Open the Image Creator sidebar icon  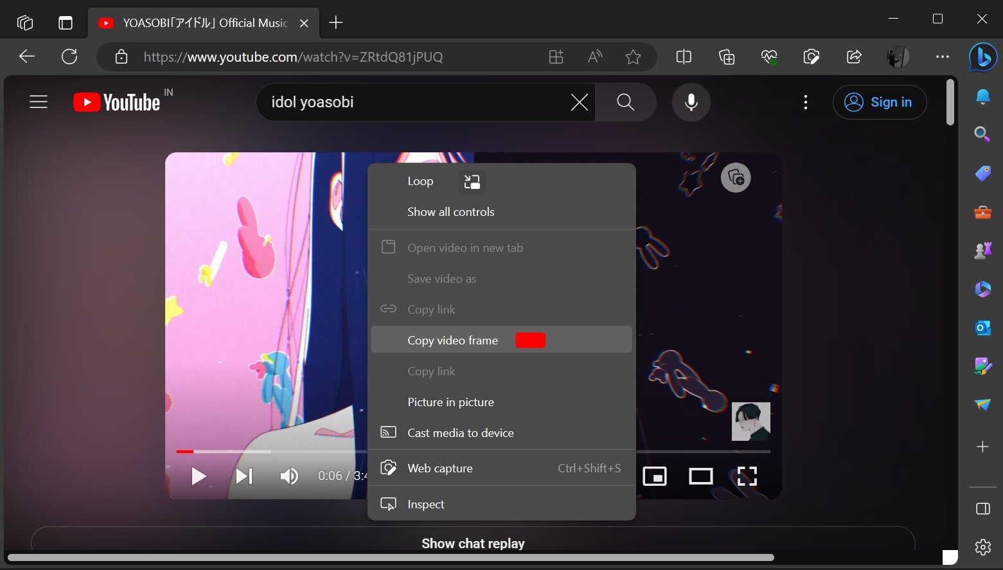click(982, 366)
